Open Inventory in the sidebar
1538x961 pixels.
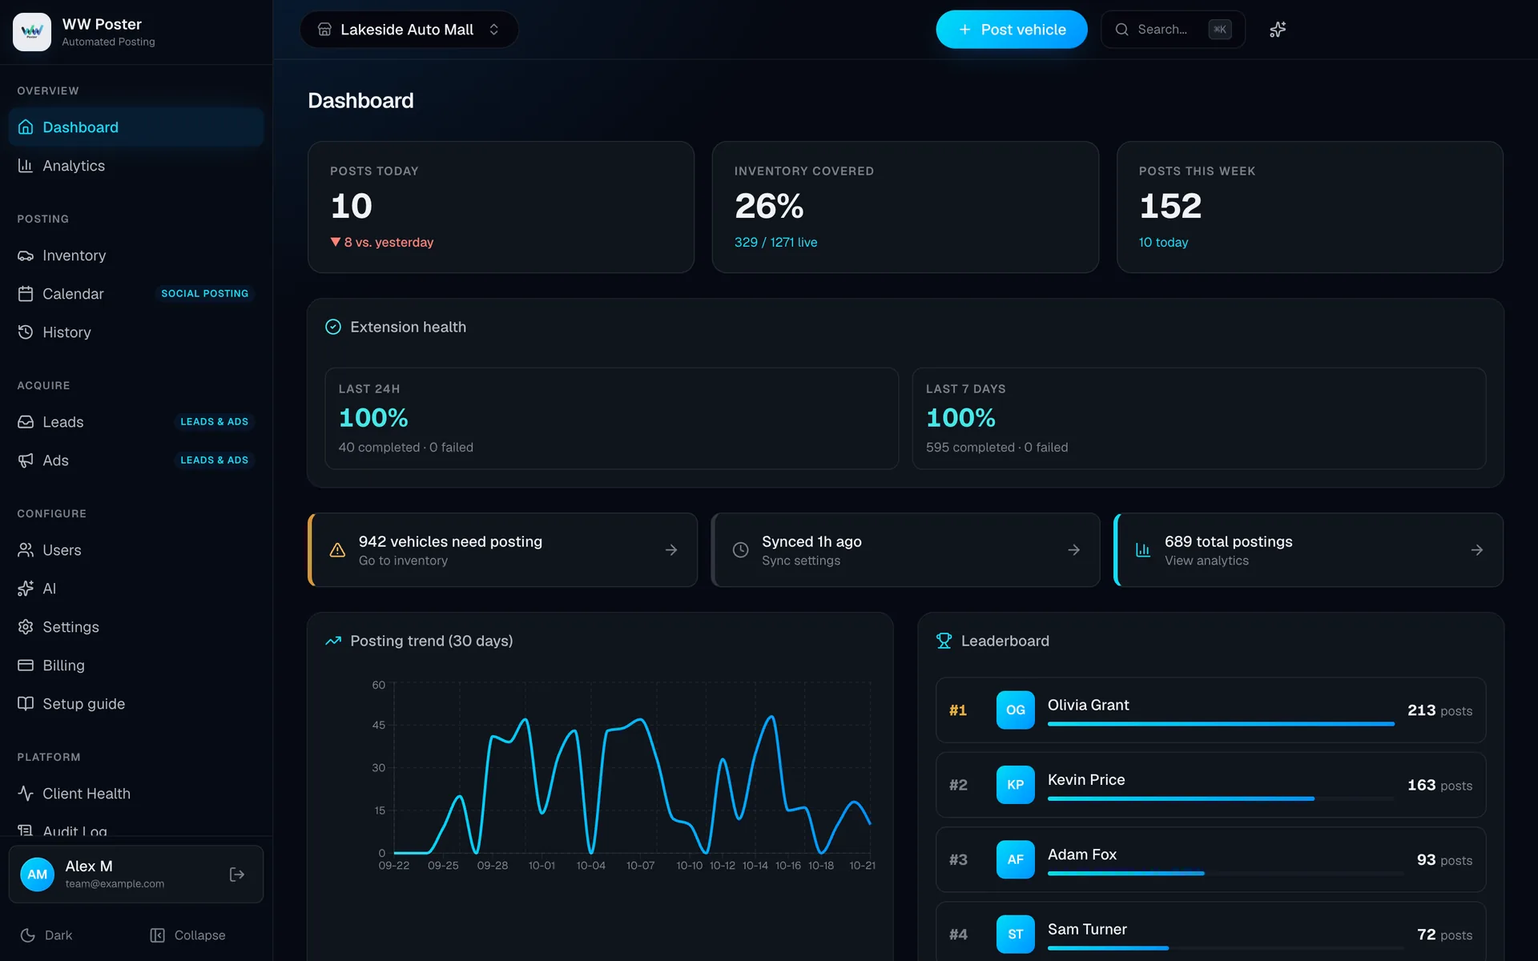tap(136, 255)
